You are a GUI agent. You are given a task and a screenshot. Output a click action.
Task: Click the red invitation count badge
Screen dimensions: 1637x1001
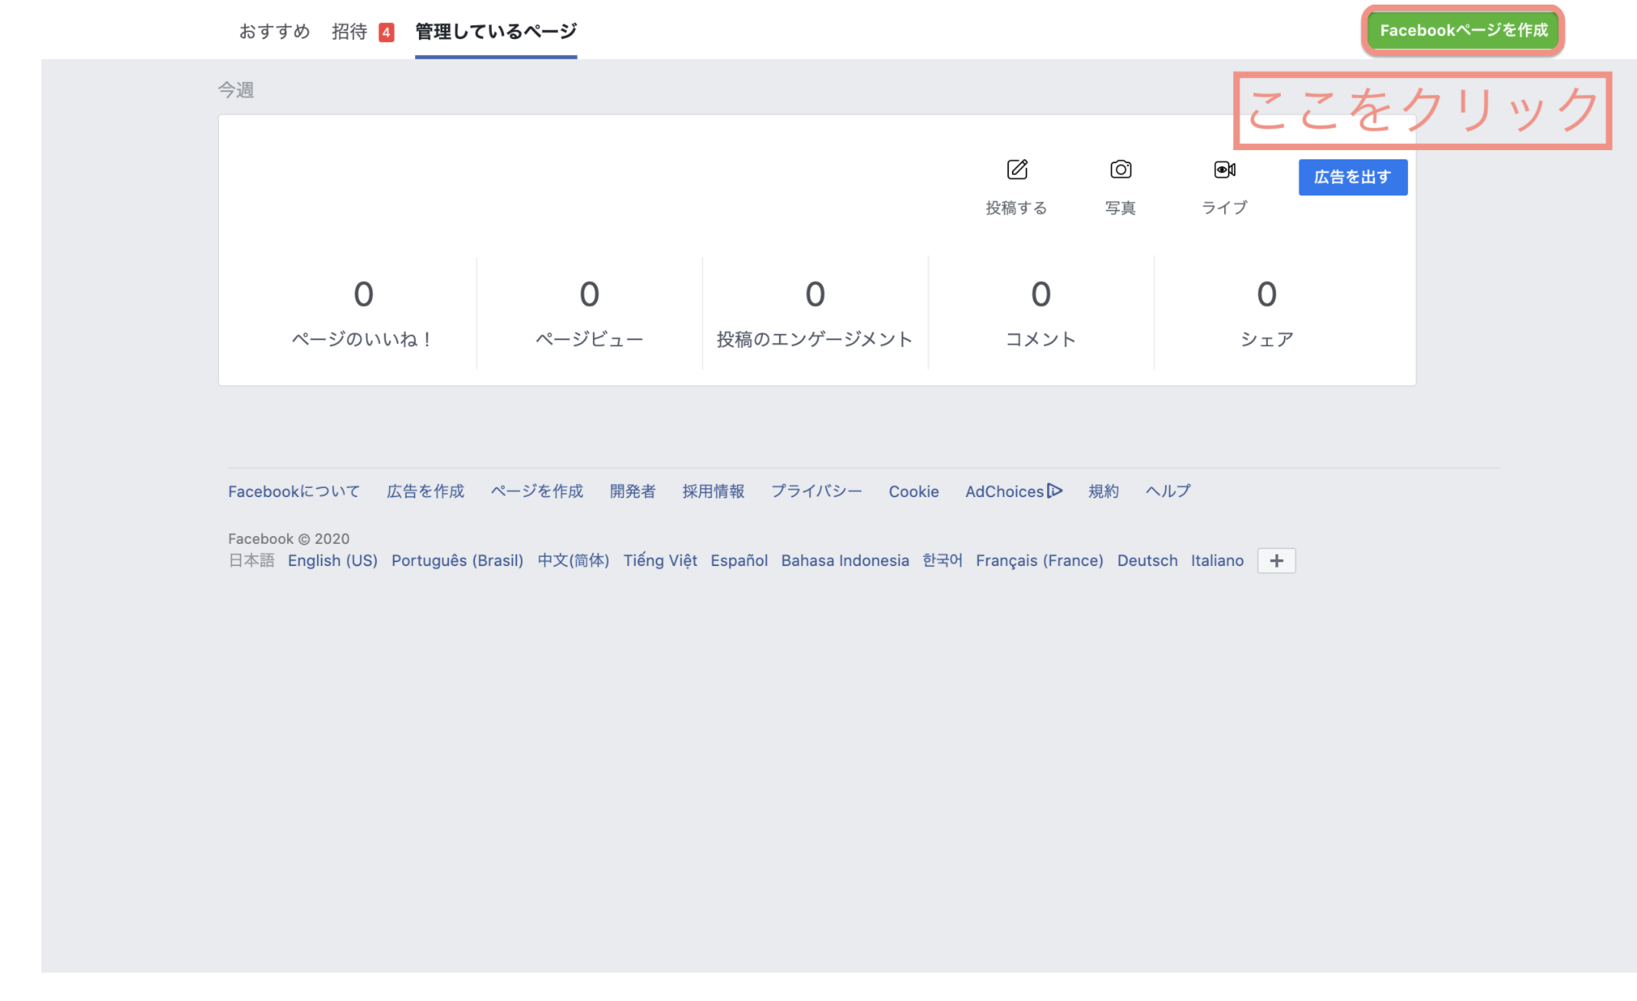[387, 32]
